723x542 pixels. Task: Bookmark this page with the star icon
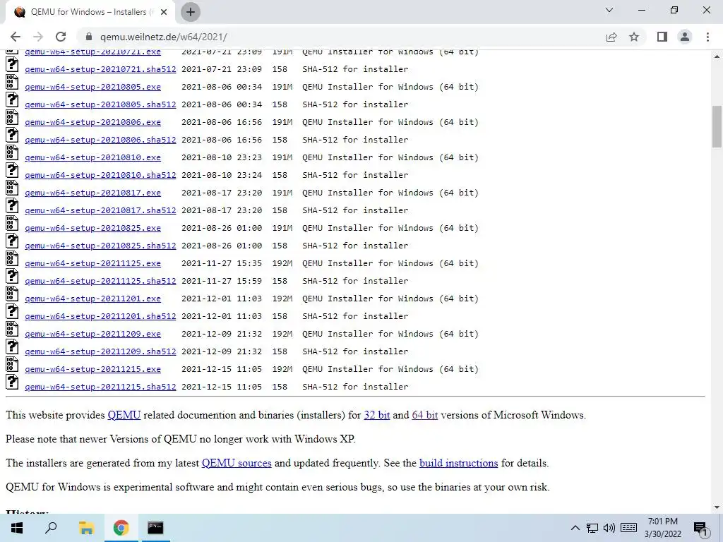point(634,37)
